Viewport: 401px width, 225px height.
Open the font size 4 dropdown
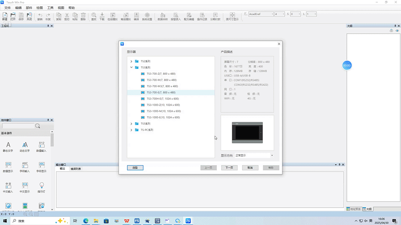[x=283, y=14]
